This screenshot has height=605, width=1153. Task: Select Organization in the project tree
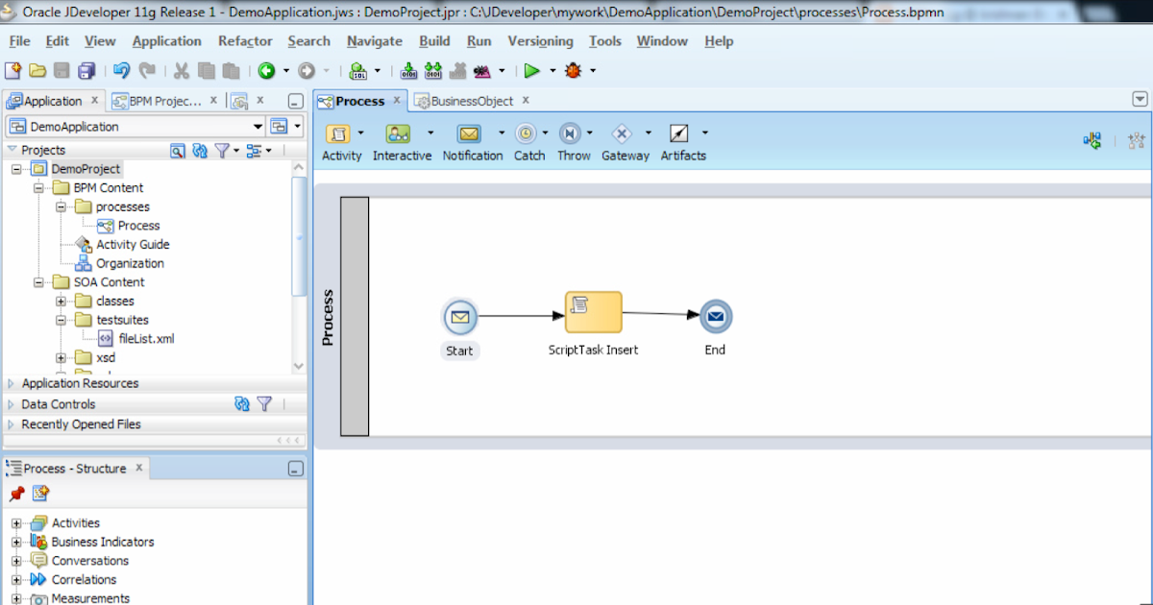pos(130,263)
